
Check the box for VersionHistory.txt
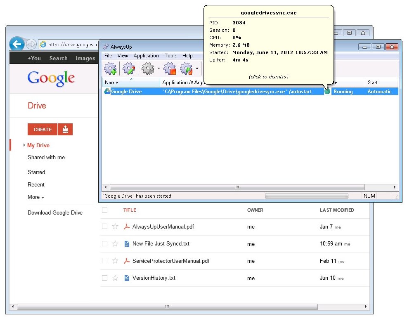pyautogui.click(x=104, y=278)
